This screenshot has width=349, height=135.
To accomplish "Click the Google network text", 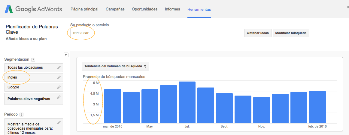I will pyautogui.click(x=13, y=87).
